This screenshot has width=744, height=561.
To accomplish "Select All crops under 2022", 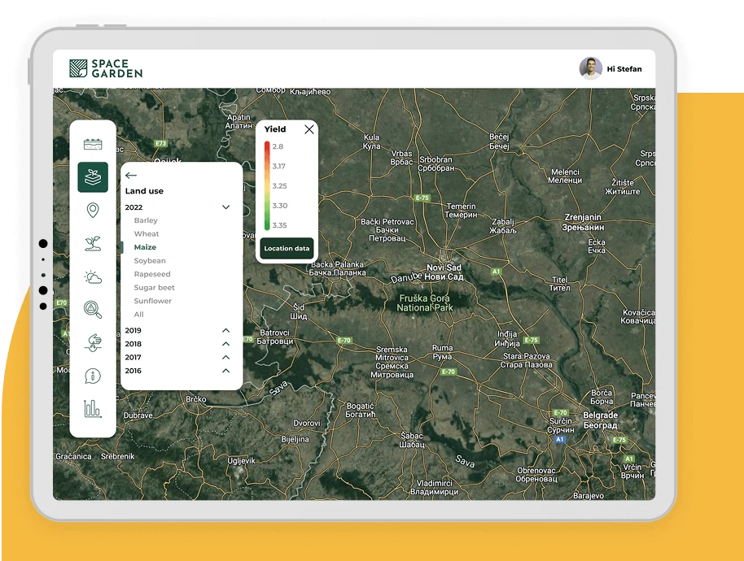I will 138,314.
